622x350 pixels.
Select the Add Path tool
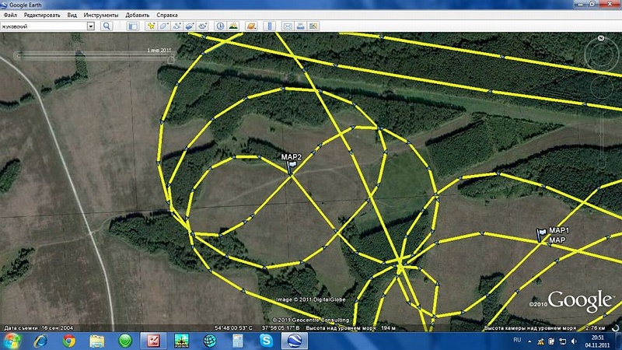pyautogui.click(x=177, y=26)
